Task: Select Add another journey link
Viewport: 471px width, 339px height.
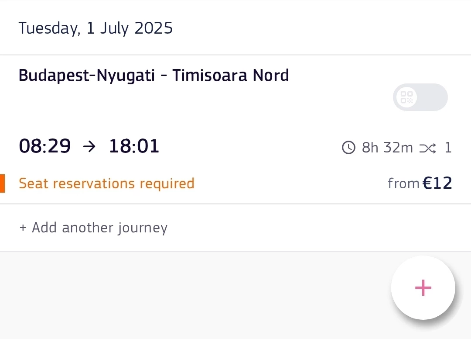Action: coord(93,228)
